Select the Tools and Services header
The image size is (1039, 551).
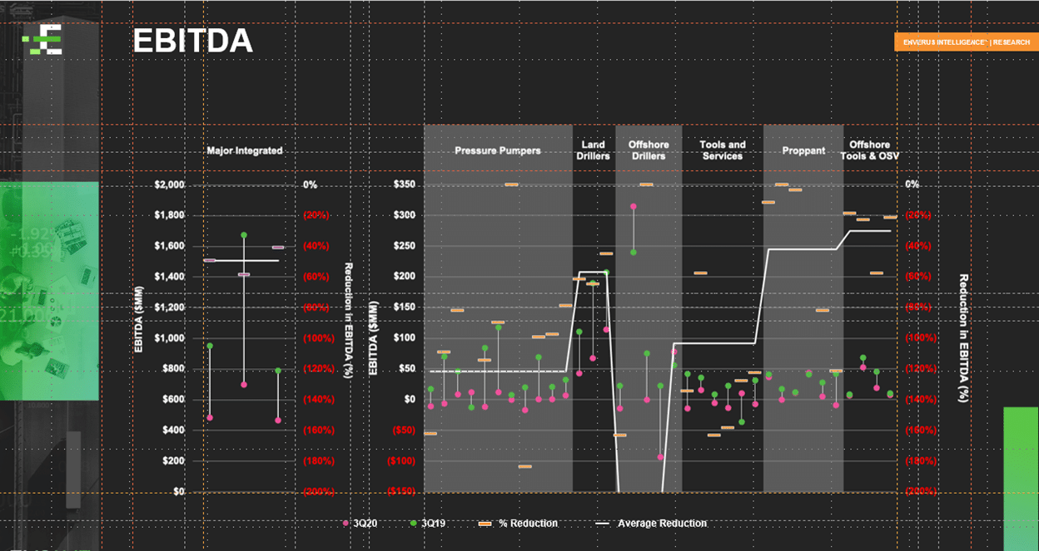click(x=722, y=150)
